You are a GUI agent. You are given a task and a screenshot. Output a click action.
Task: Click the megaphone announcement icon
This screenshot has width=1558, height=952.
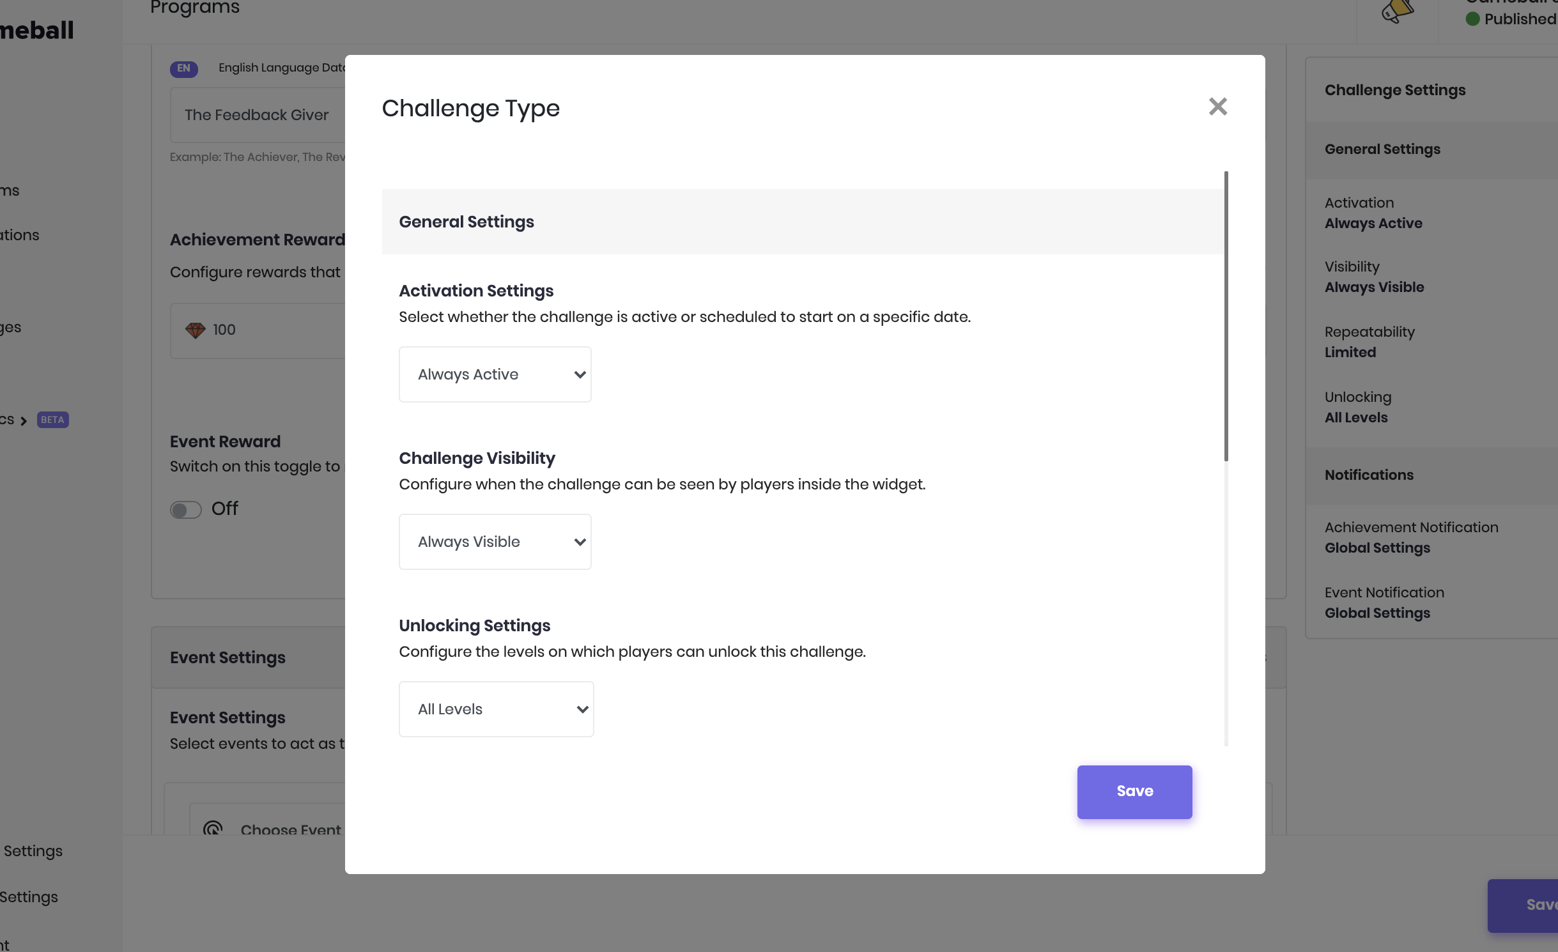click(1397, 12)
